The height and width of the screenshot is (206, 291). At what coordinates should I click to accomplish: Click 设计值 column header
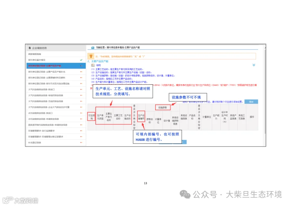click(167, 121)
